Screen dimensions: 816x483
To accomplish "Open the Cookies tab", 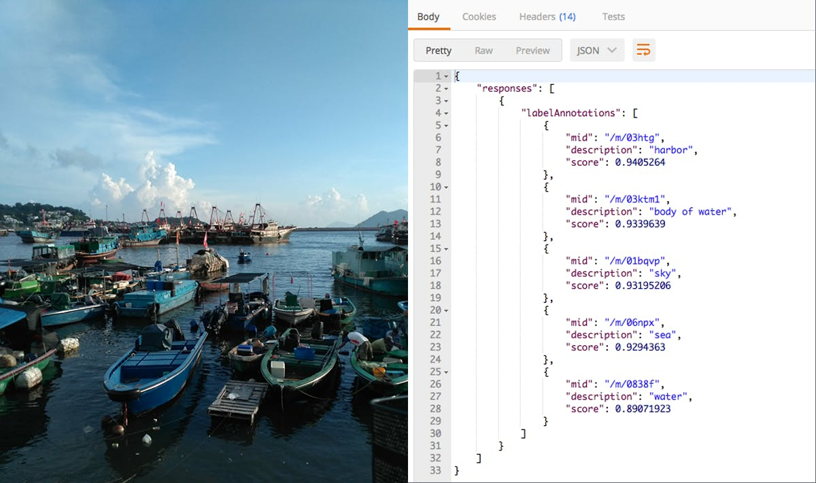I will 479,16.
